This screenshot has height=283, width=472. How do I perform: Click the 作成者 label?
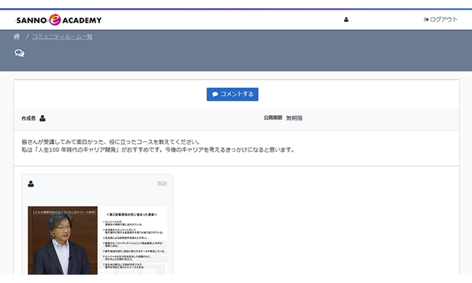coord(28,118)
